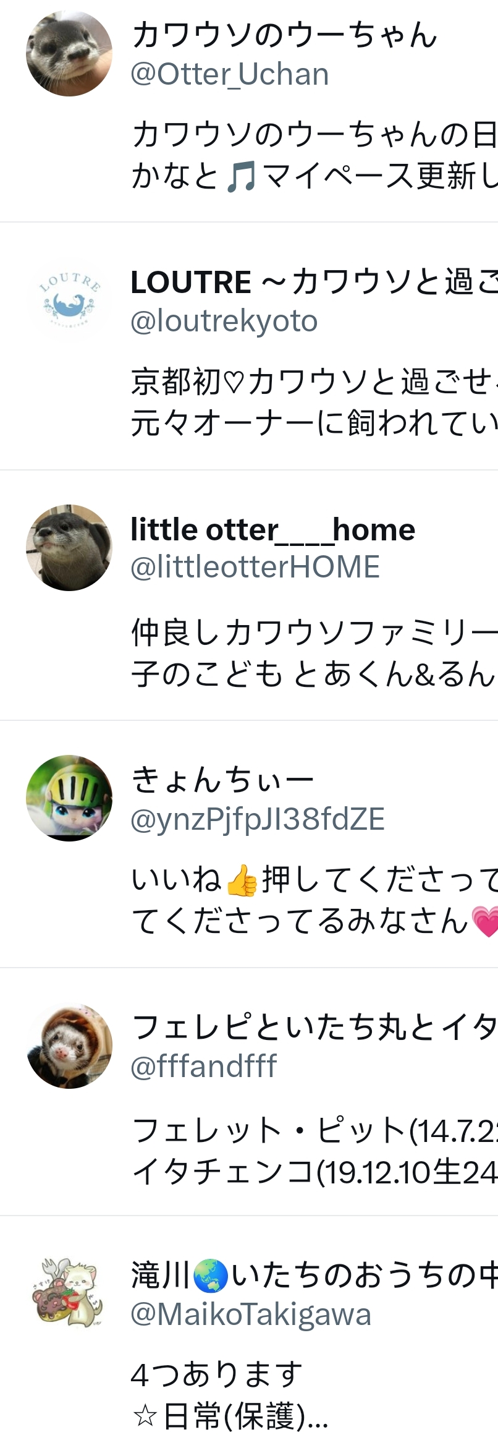This screenshot has height=1440, width=498.
Task: Open little otter home's otter avatar
Action: pyautogui.click(x=69, y=548)
